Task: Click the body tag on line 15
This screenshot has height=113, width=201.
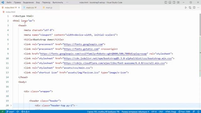Action: click(22, 82)
